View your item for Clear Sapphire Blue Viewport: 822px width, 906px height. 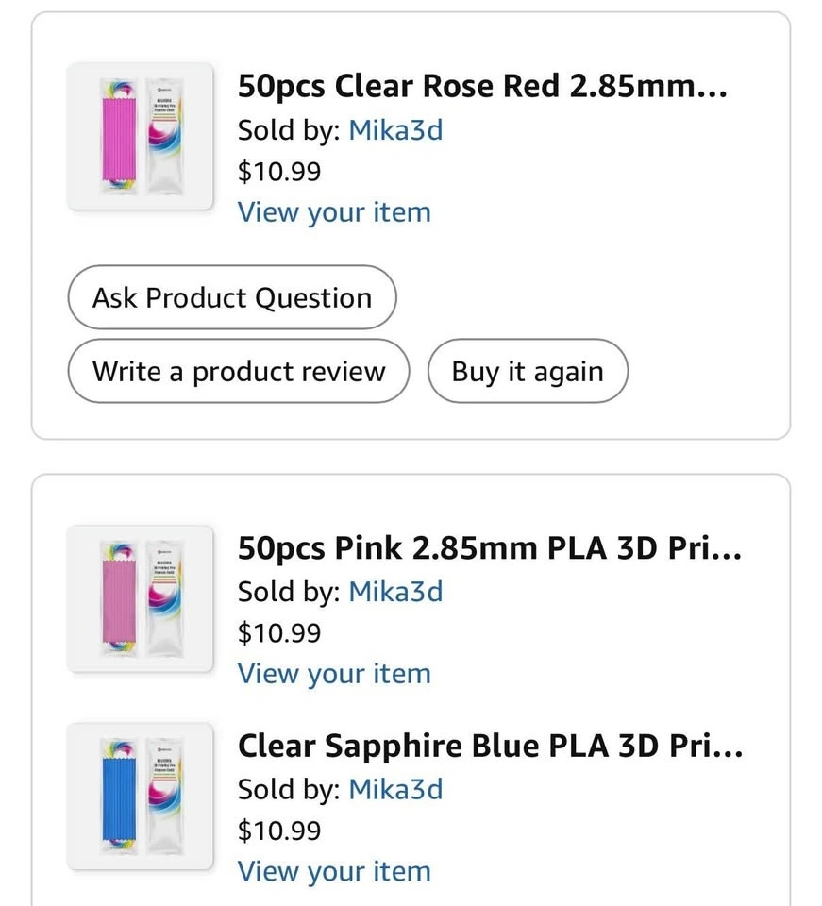coord(334,871)
